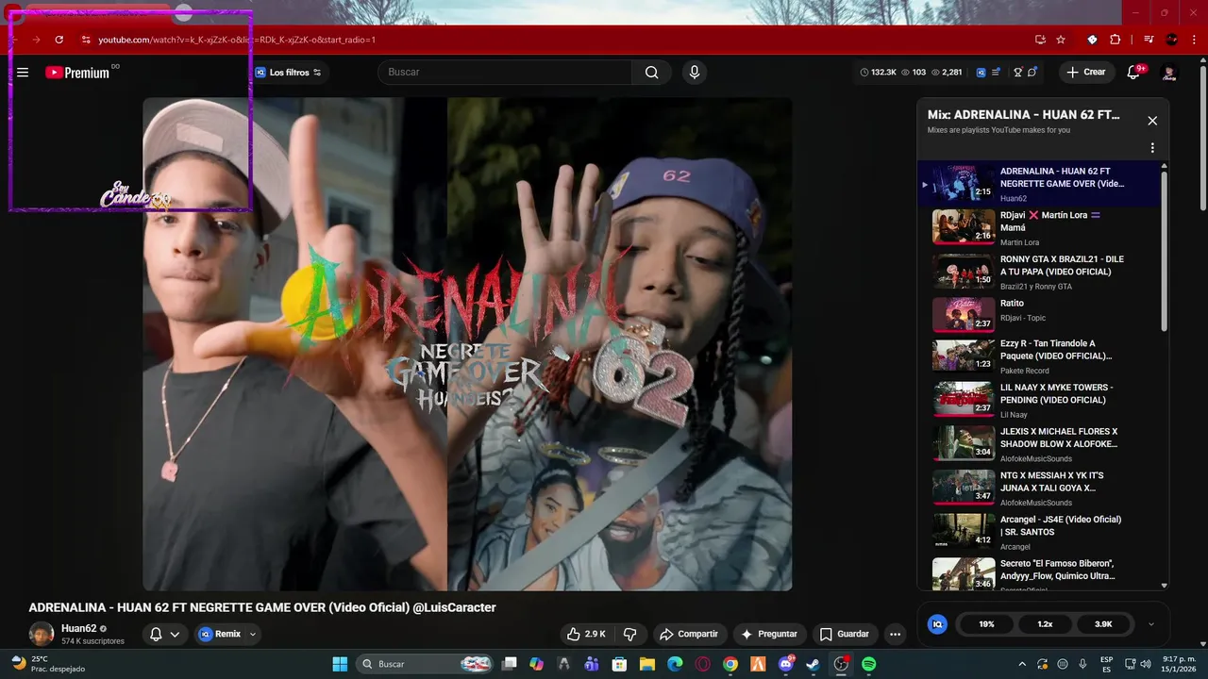
Task: Start voice search with the microphone
Action: (695, 73)
